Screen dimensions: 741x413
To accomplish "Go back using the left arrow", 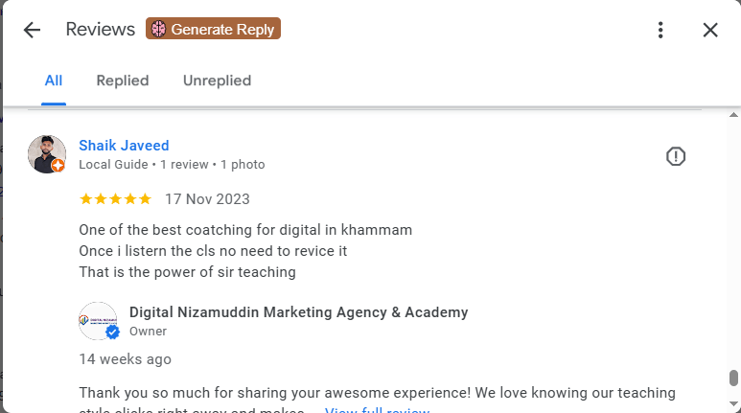I will click(x=32, y=30).
